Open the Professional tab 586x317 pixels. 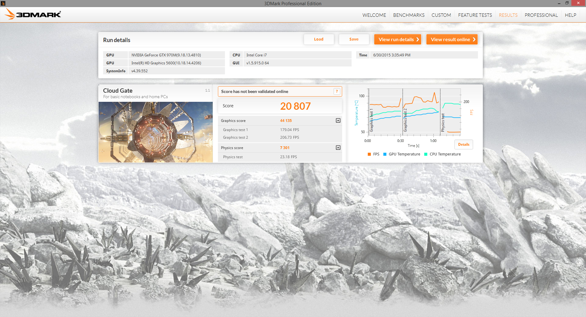pos(541,15)
